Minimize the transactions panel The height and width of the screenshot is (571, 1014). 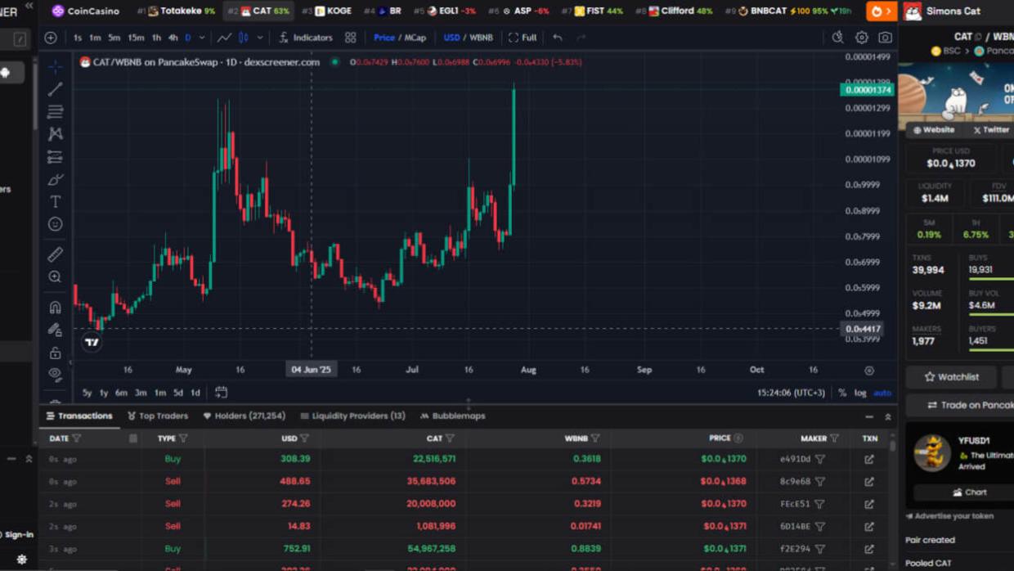[869, 417]
